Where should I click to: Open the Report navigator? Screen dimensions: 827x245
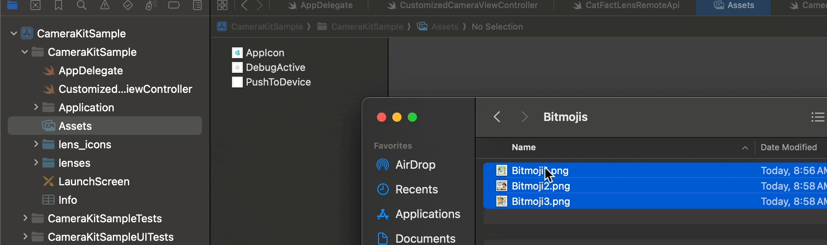[197, 5]
